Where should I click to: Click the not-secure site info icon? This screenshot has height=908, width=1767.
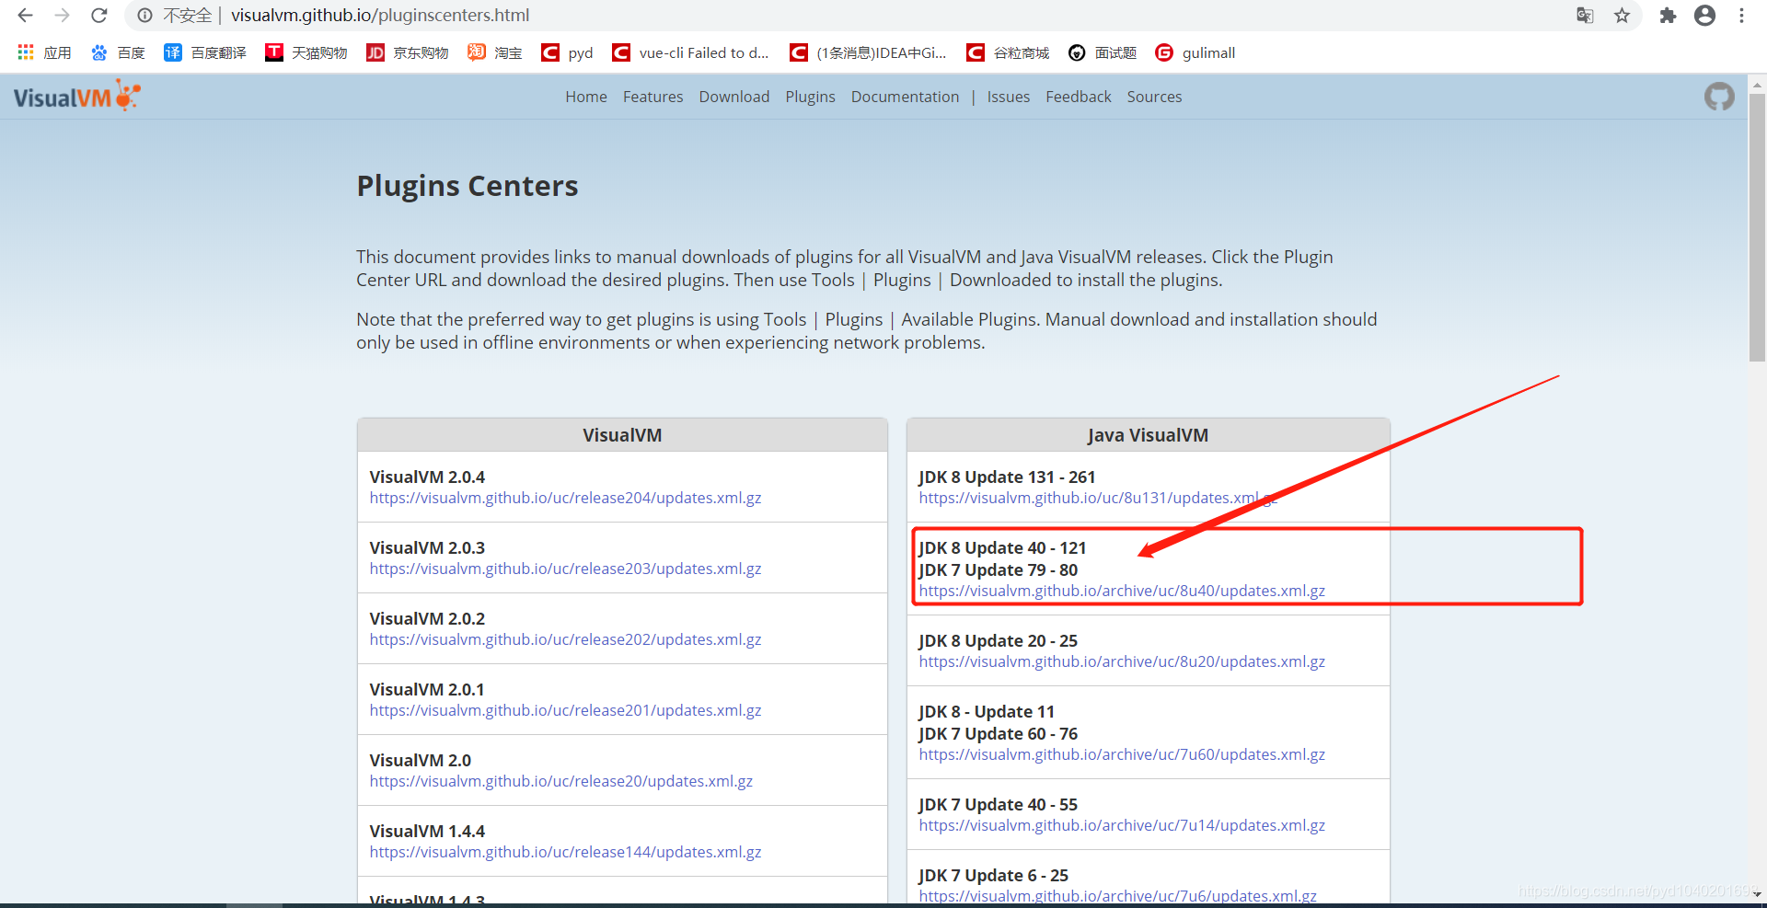(x=144, y=16)
